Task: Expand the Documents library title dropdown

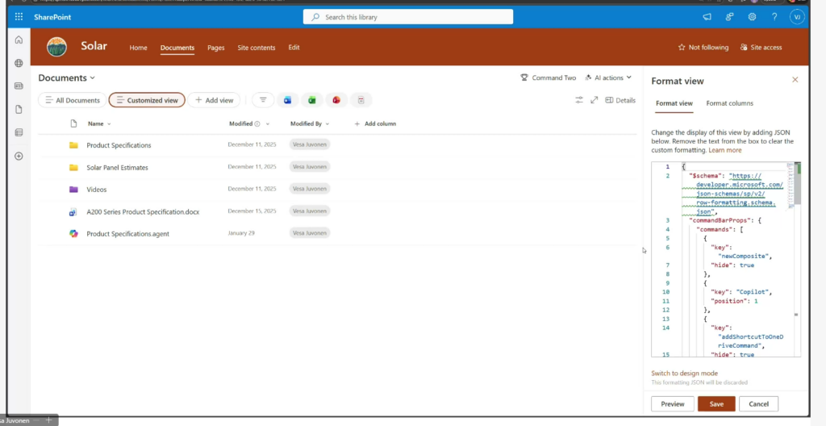Action: click(x=67, y=78)
